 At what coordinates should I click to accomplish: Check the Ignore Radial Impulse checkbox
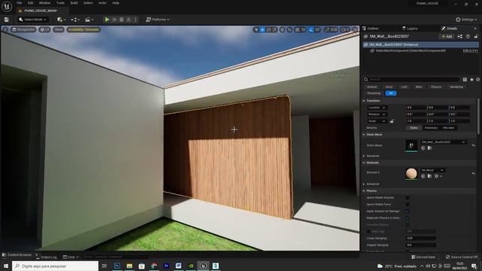point(407,197)
